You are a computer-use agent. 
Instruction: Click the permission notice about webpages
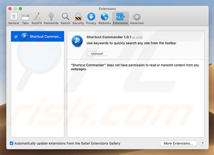(x=135, y=67)
